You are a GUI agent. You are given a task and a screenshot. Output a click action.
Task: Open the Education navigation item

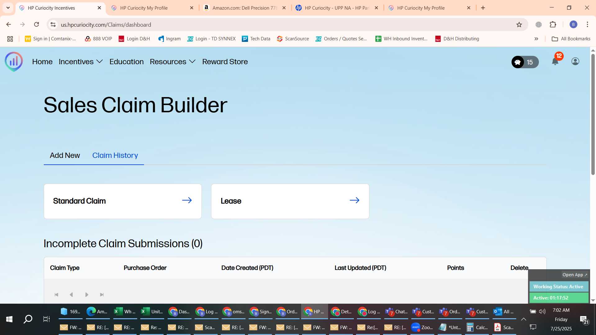click(127, 62)
